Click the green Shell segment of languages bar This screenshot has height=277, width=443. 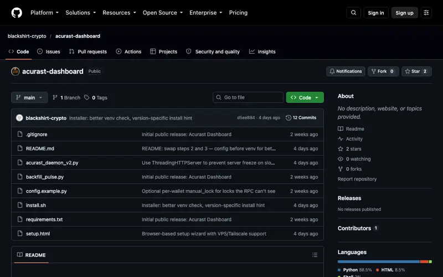pos(430,261)
